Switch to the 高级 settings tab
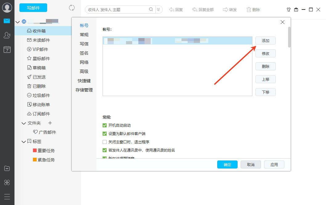 tap(84, 72)
